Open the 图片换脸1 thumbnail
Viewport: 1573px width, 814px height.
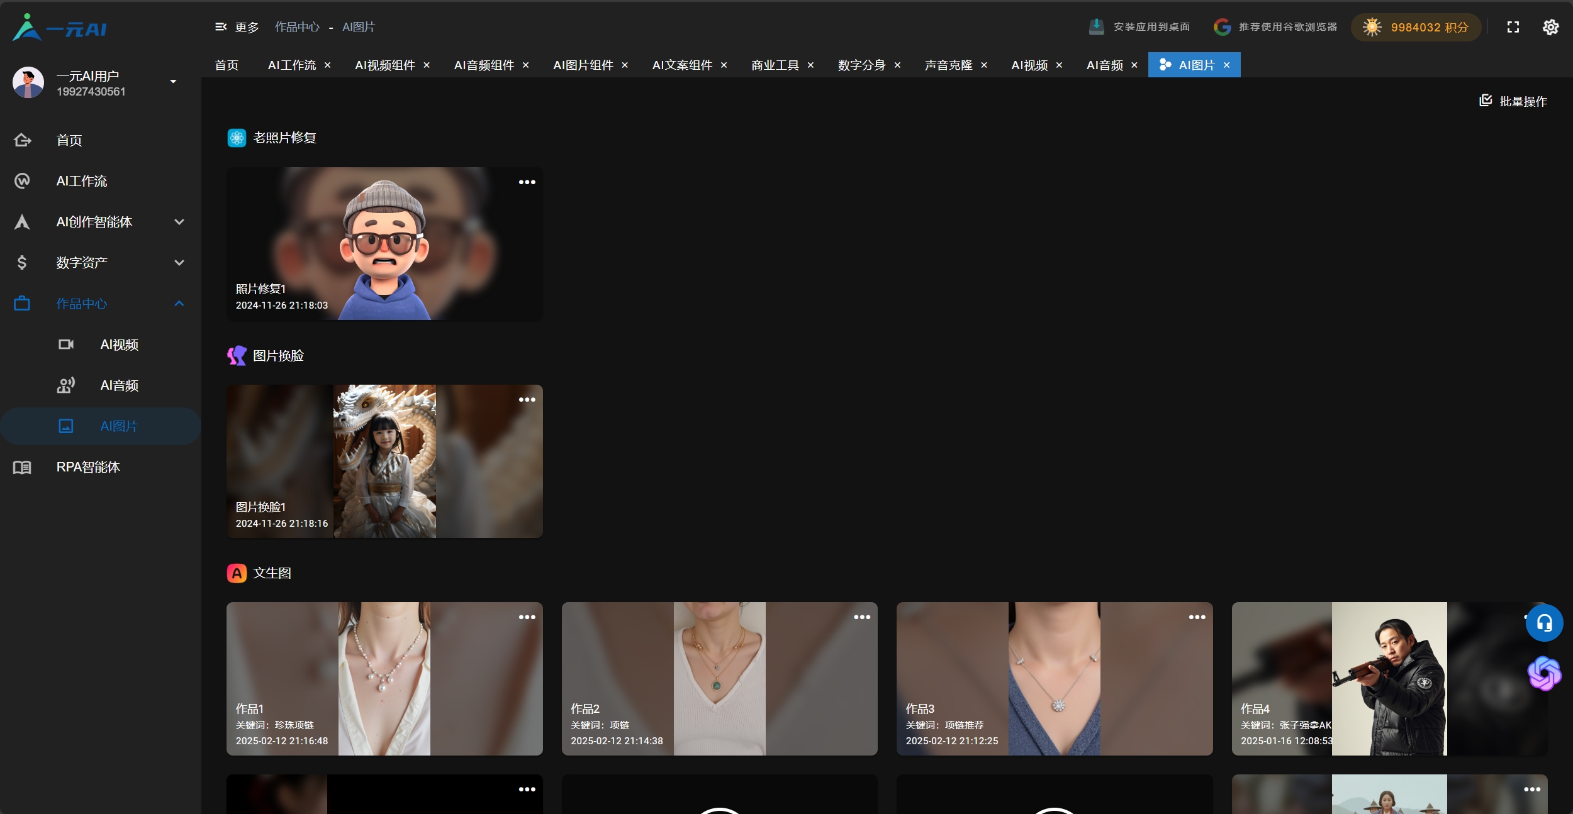point(384,461)
